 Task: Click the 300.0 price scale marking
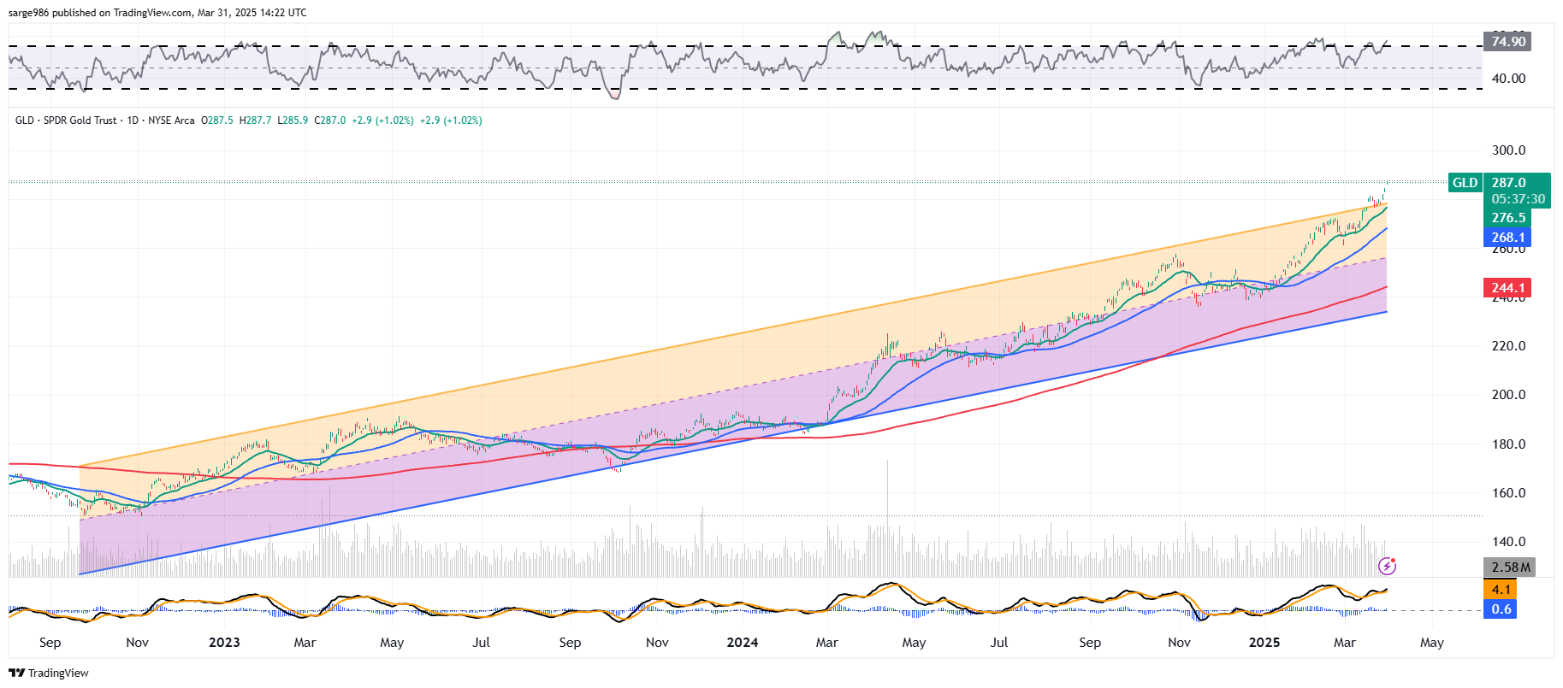1508,150
